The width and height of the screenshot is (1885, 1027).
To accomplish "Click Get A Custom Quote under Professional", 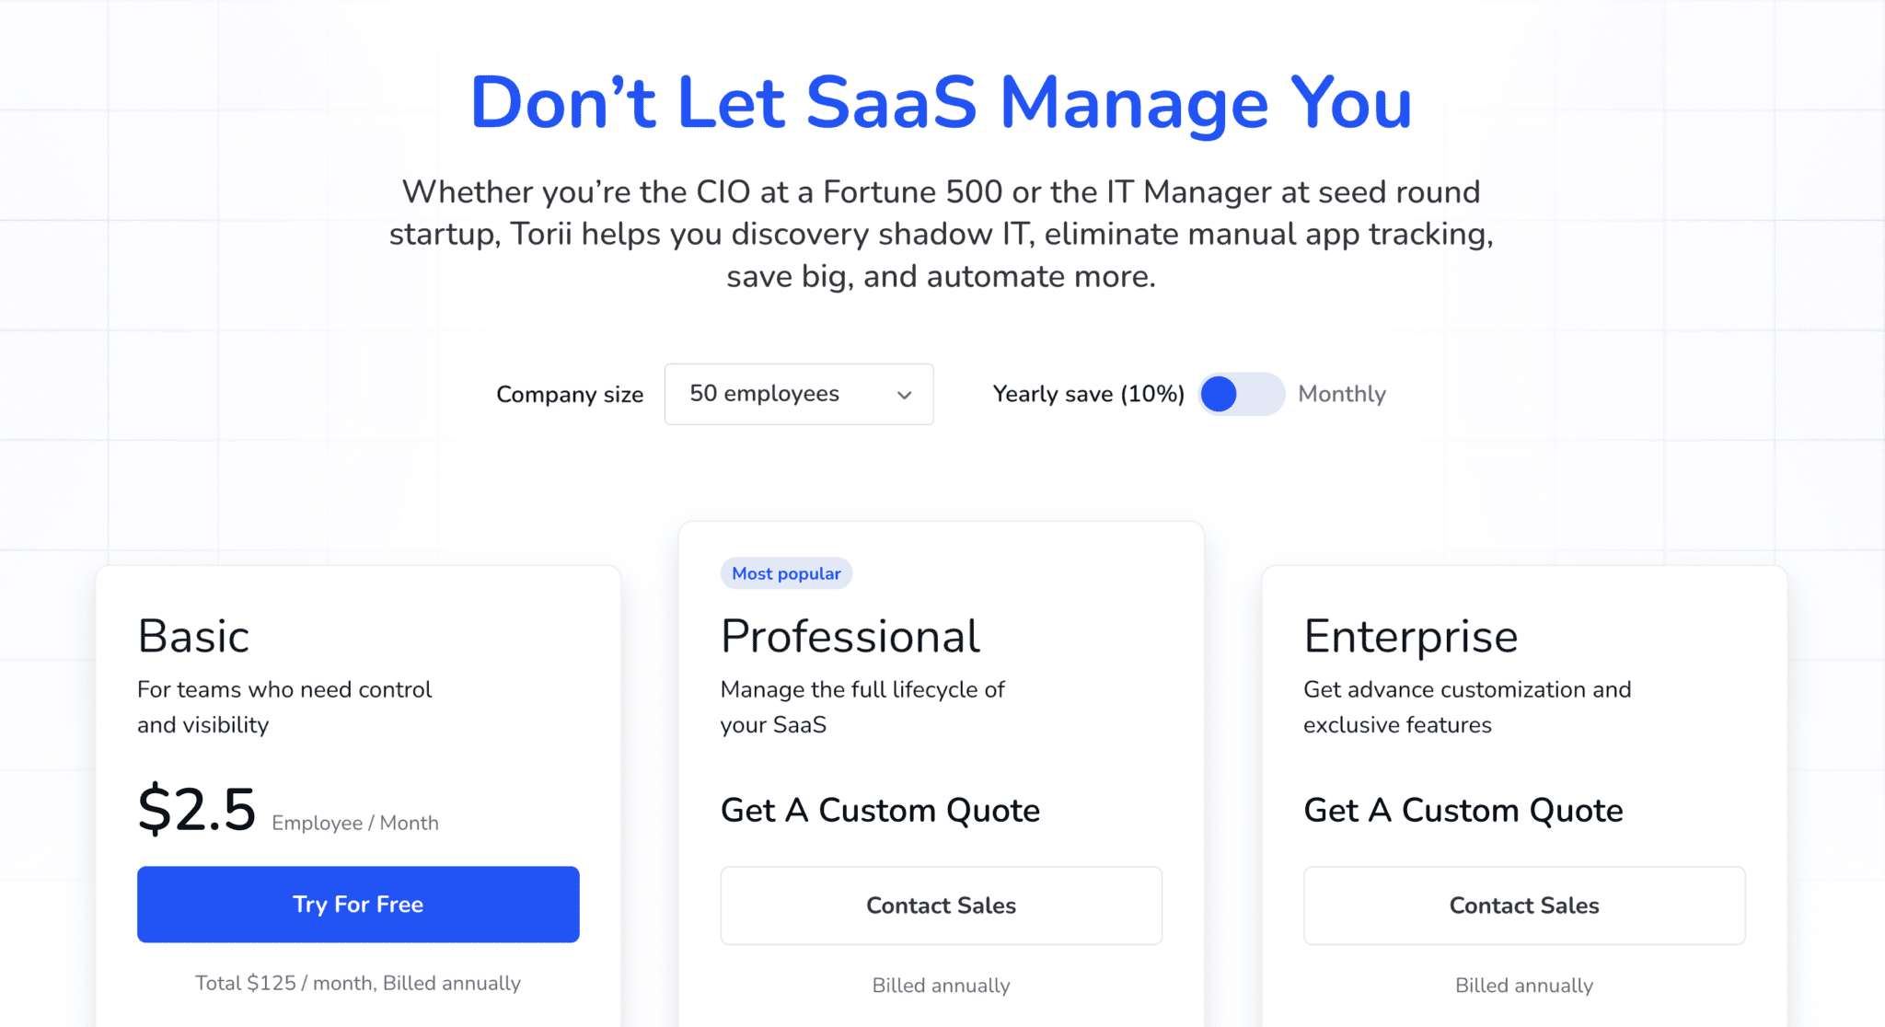I will coord(880,810).
